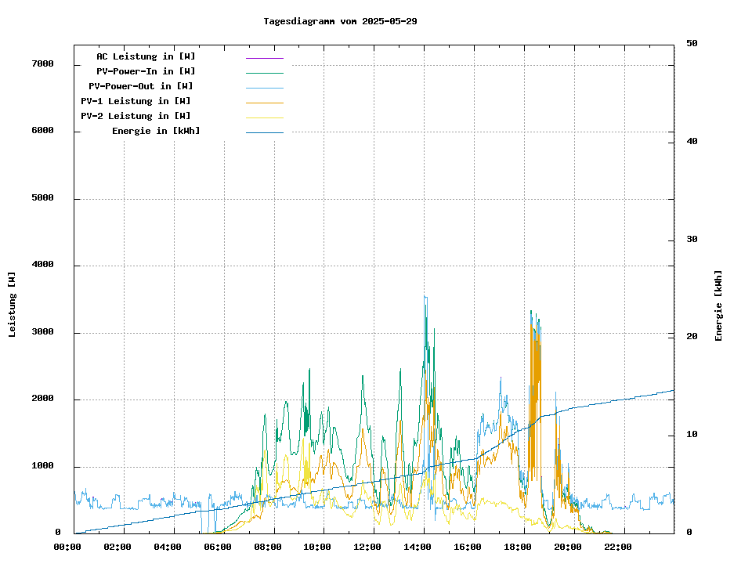Click the yellow PV-2 Leistung legend line
The image size is (752, 564).
click(x=264, y=117)
